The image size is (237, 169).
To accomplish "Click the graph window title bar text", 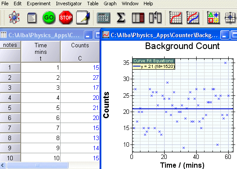I will [164, 35].
